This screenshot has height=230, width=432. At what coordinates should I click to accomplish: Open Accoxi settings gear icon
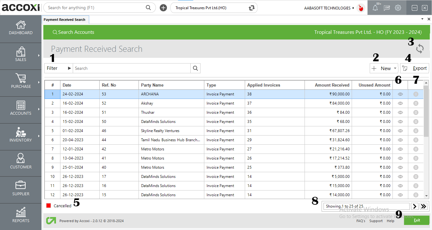(398, 8)
